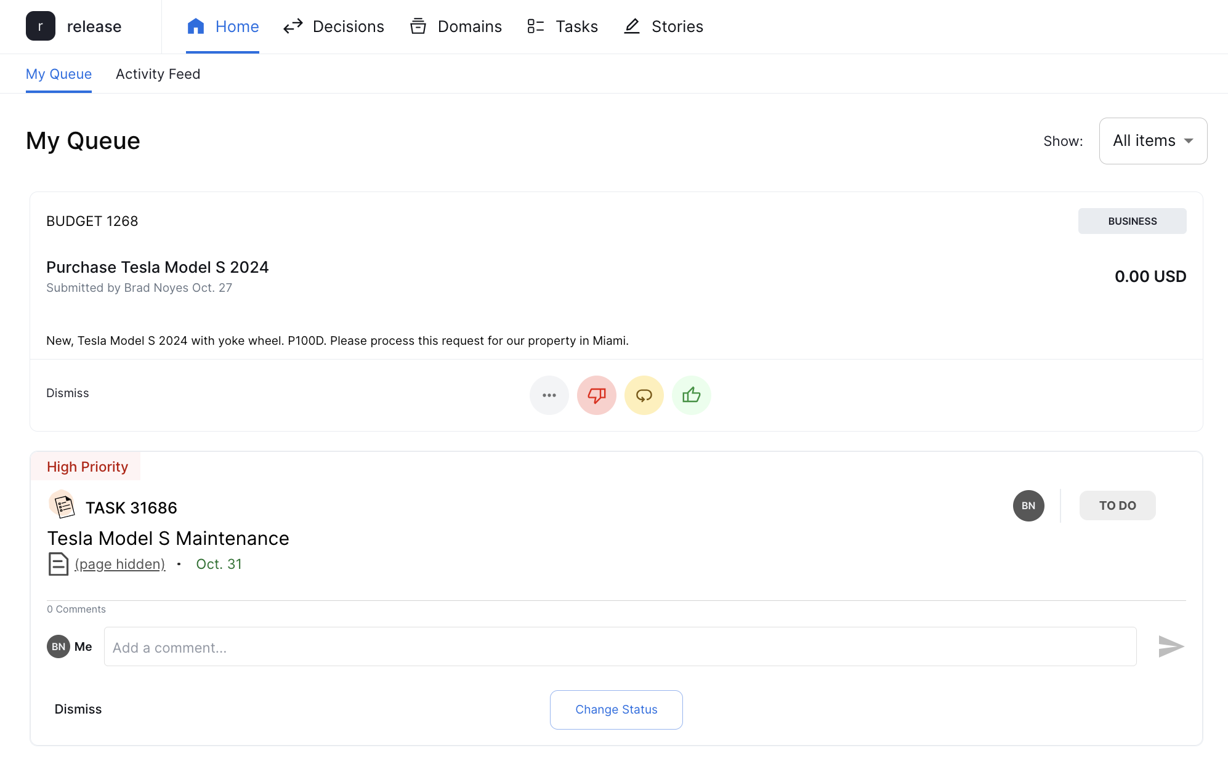The image size is (1228, 777).
Task: Expand the All items show dropdown
Action: click(1152, 141)
